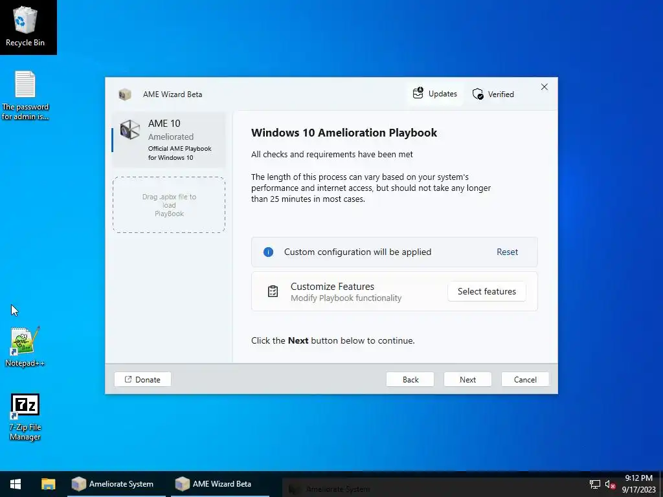Select the 7-Zip File Manager shortcut
The image size is (663, 497).
tap(25, 417)
